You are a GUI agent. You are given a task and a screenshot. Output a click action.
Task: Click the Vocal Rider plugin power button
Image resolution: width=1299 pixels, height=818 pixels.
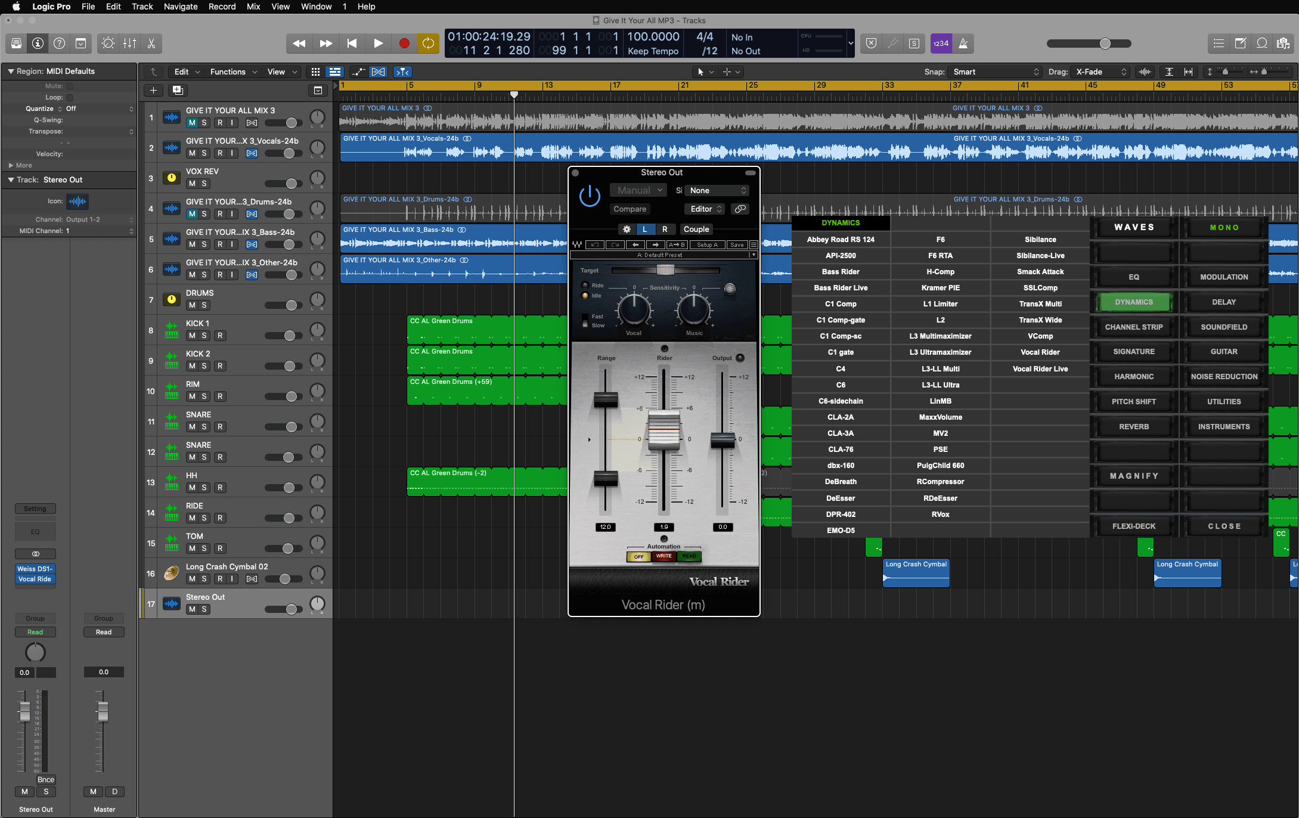click(590, 196)
